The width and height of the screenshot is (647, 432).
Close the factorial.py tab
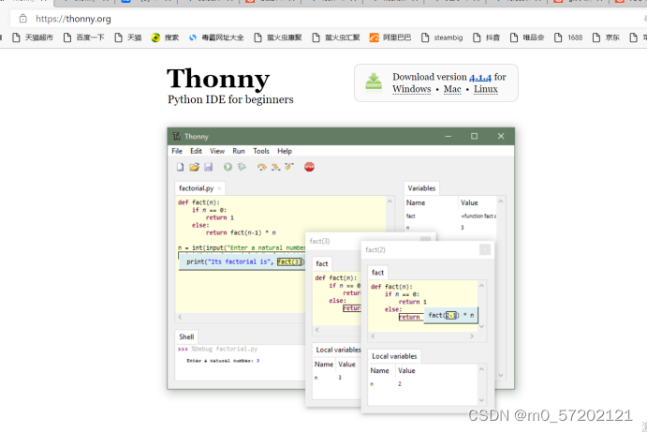tap(219, 188)
